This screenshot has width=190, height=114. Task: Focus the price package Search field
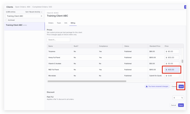click(58, 40)
